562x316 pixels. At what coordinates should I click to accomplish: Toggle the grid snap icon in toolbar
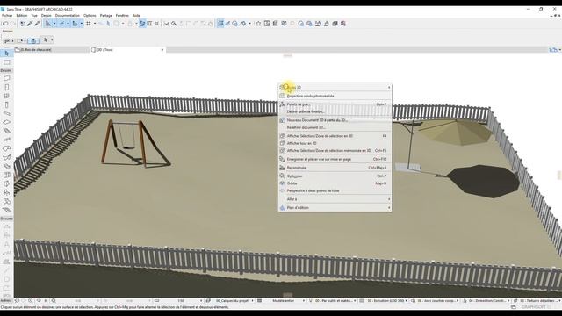pos(89,24)
